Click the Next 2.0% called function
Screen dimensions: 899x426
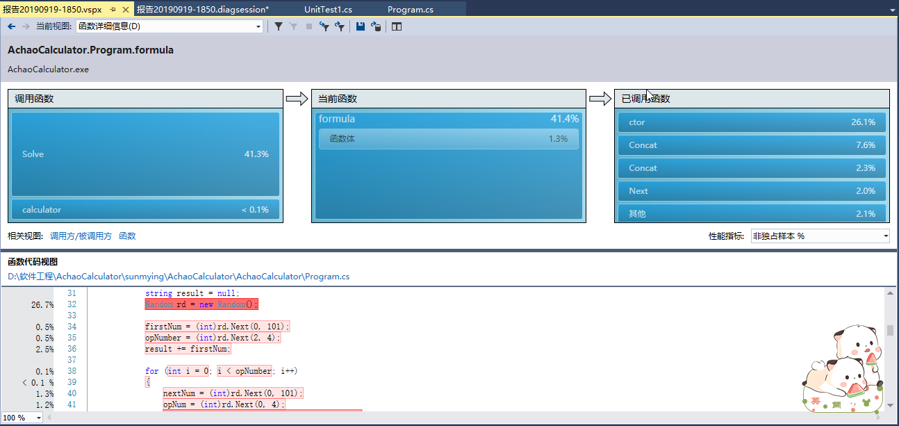tap(752, 191)
